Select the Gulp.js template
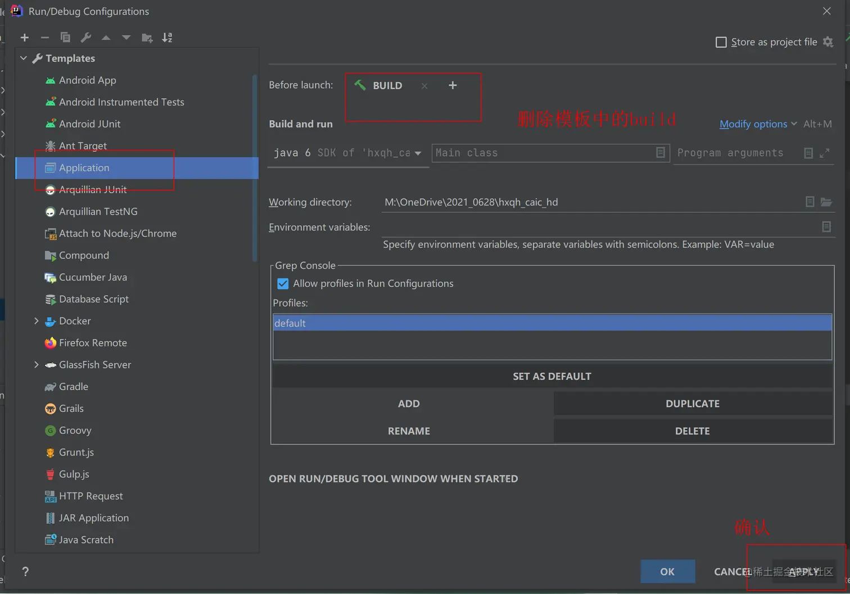The height and width of the screenshot is (594, 850). click(74, 474)
